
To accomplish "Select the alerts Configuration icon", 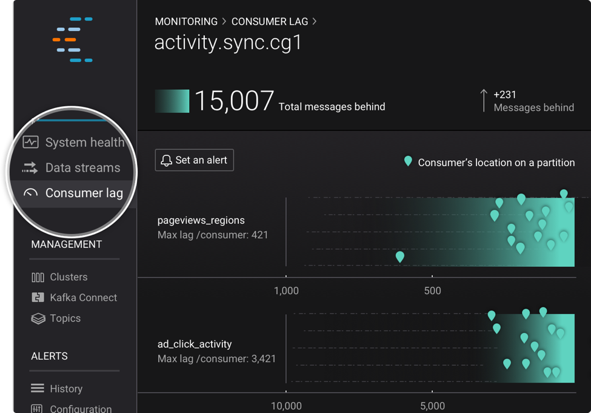I will 36,408.
